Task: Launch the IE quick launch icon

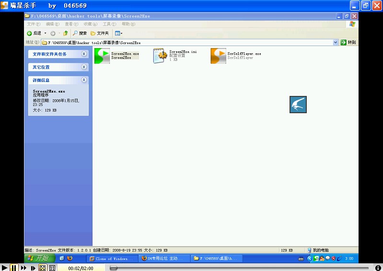Action: pos(62,258)
